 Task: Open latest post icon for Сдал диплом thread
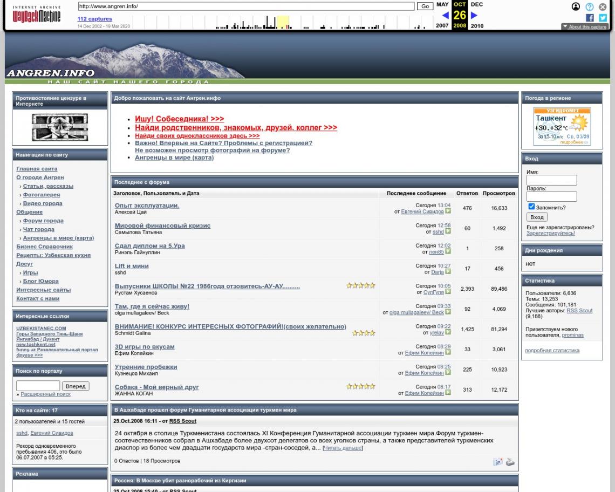click(x=448, y=251)
